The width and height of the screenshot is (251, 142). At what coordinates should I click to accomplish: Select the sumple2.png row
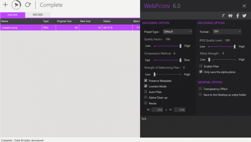pos(70,28)
